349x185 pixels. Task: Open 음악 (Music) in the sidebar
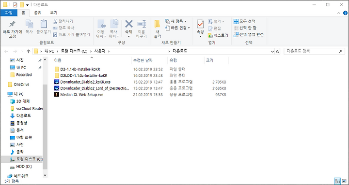point(17,152)
